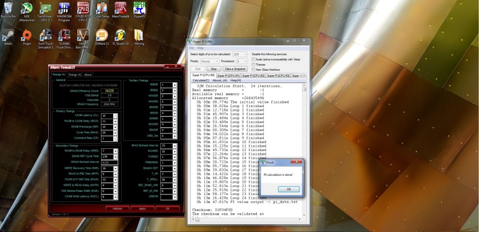
Task: Expand the RAS# to CAS# Delay (tRCD) dropdown
Action: (115, 122)
